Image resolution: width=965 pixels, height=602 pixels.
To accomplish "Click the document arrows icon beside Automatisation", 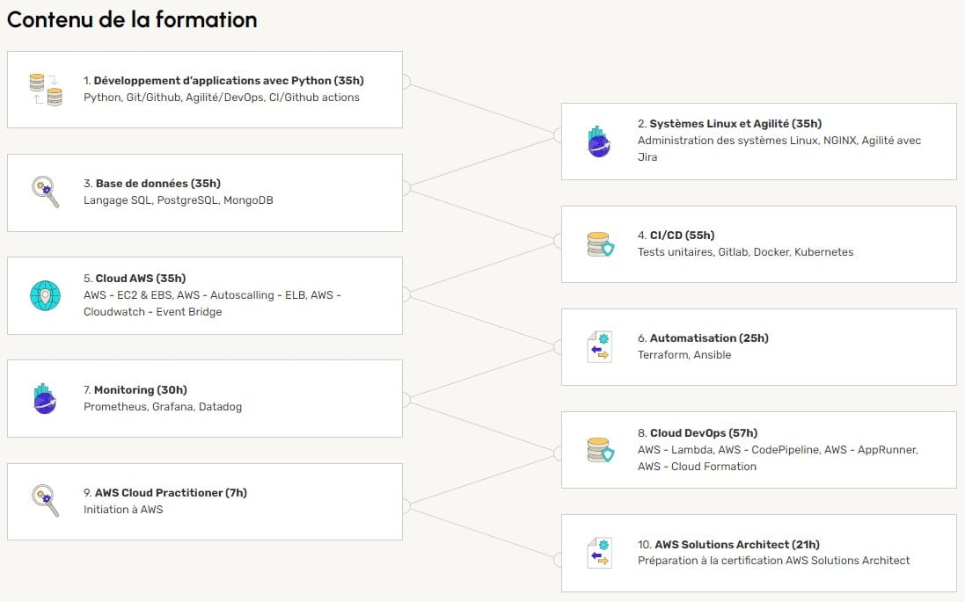I will (x=600, y=347).
